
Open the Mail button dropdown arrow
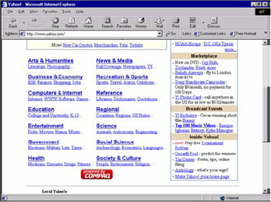pos(164,20)
